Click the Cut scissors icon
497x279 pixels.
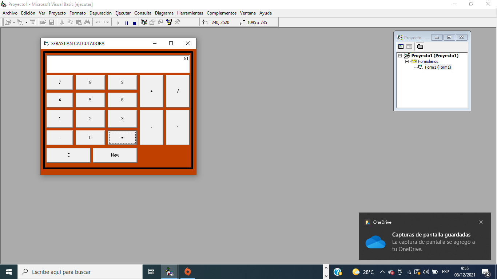(x=62, y=22)
